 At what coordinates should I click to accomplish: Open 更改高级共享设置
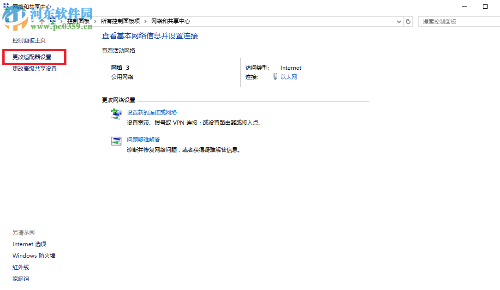pyautogui.click(x=34, y=68)
